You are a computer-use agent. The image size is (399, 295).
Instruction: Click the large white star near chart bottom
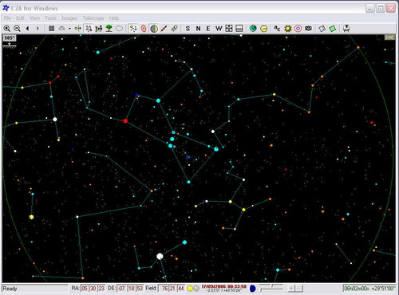160,257
